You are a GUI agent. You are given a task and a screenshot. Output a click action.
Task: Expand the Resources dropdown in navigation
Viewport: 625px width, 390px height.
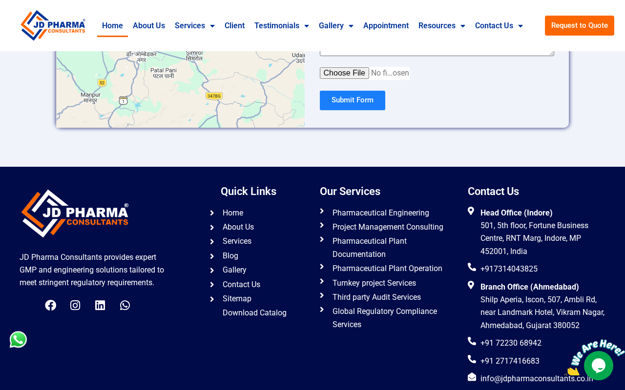441,26
